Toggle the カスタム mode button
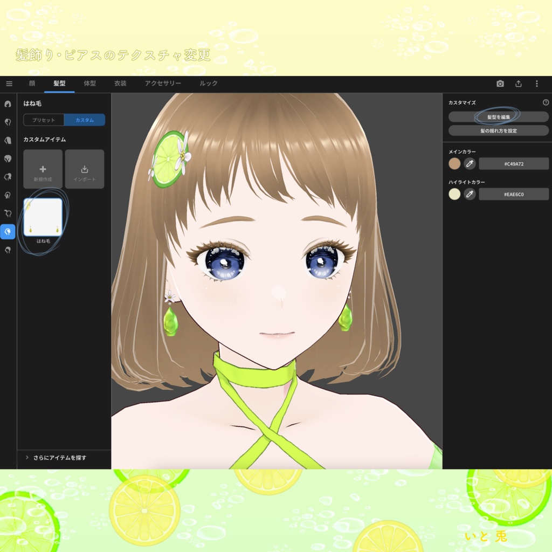552x552 pixels. point(84,120)
